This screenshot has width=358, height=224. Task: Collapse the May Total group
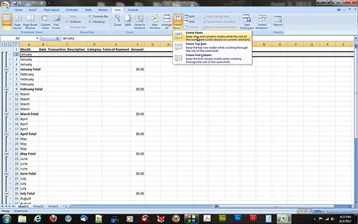pyautogui.click(x=7, y=154)
